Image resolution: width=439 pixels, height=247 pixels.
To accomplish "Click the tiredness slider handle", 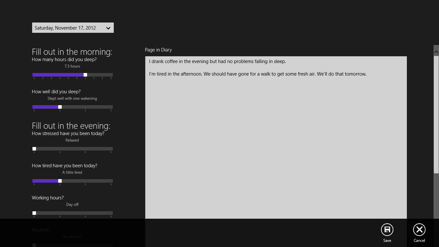I will (60, 181).
